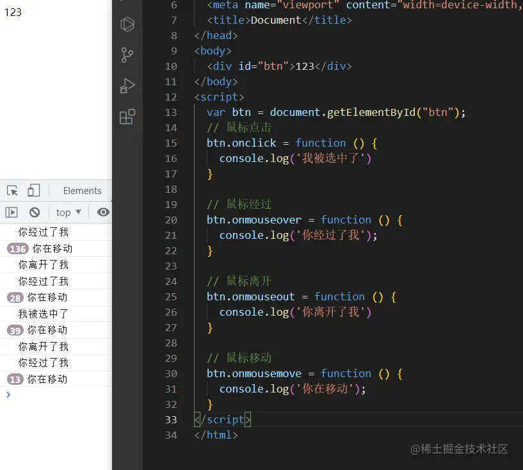
Task: Click the string '你在移动' on line 31
Action: pyautogui.click(x=325, y=389)
